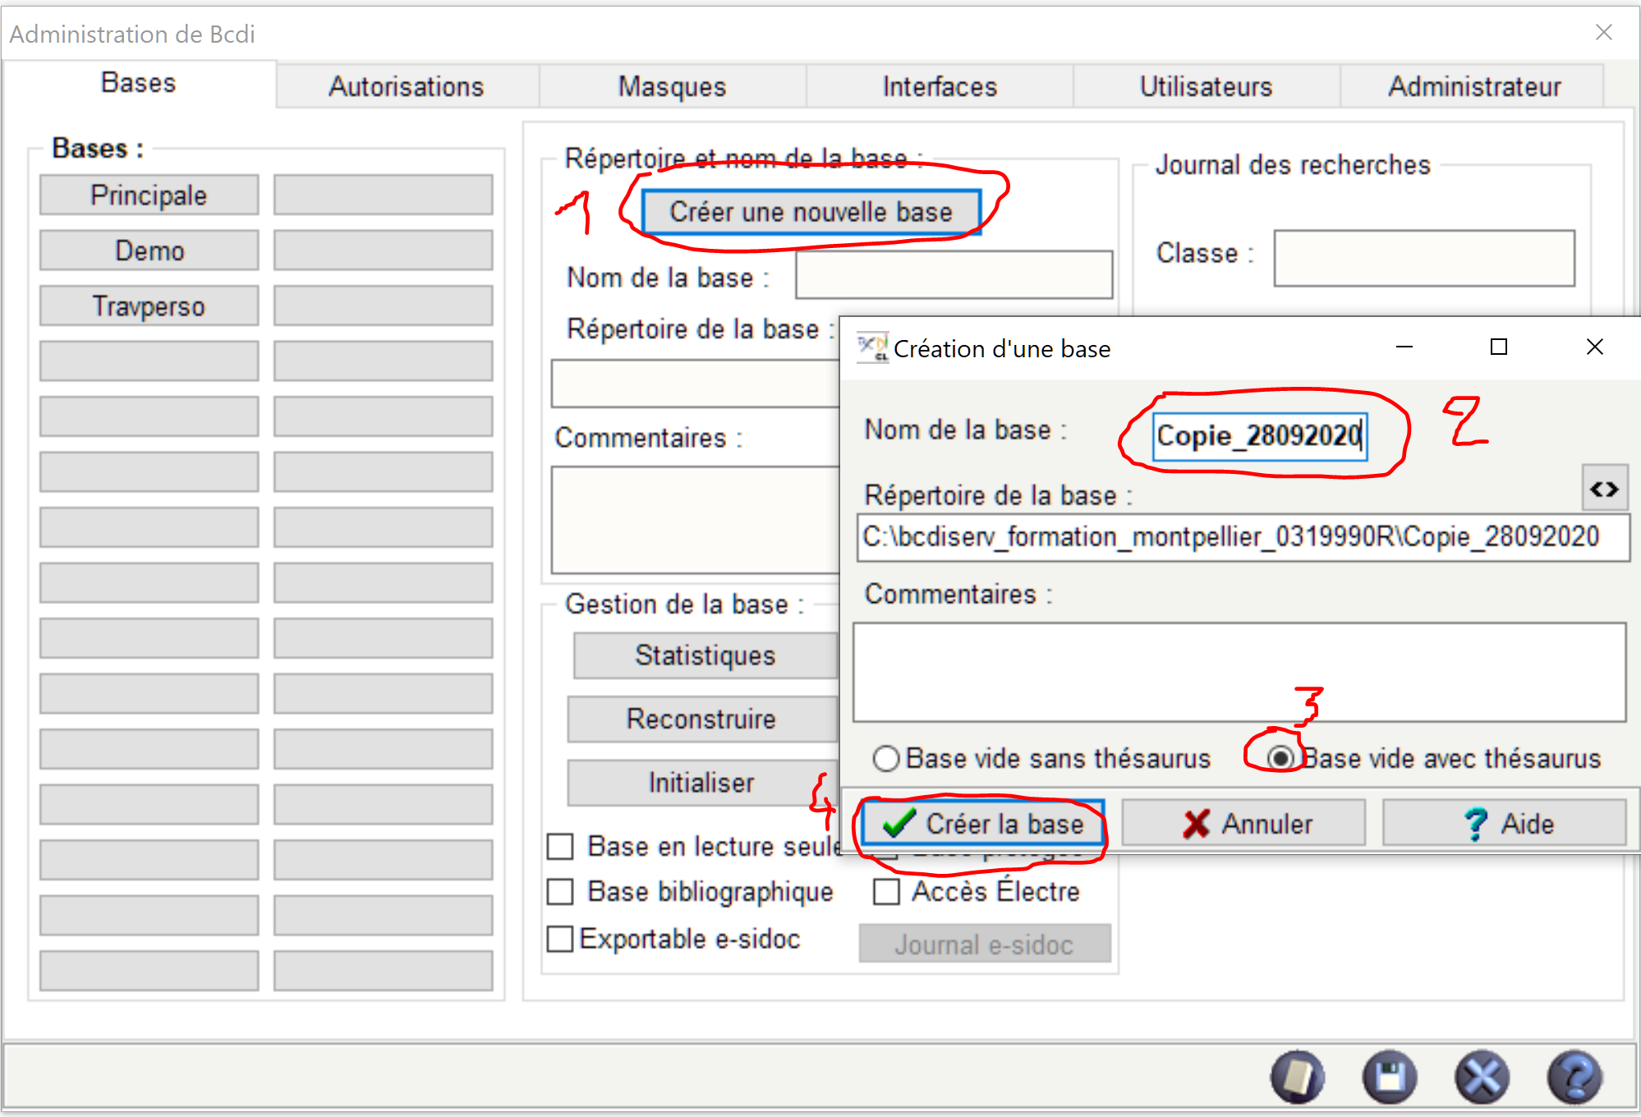Click the Journal e-sidoc button
1641x1117 pixels.
pos(985,944)
